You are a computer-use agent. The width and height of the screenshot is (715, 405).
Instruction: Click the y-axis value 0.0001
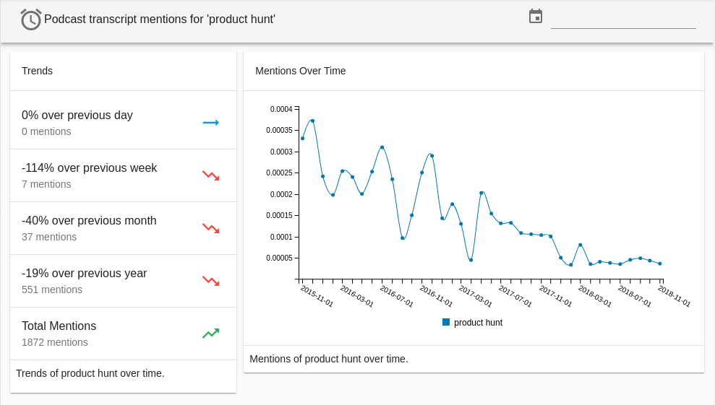281,237
